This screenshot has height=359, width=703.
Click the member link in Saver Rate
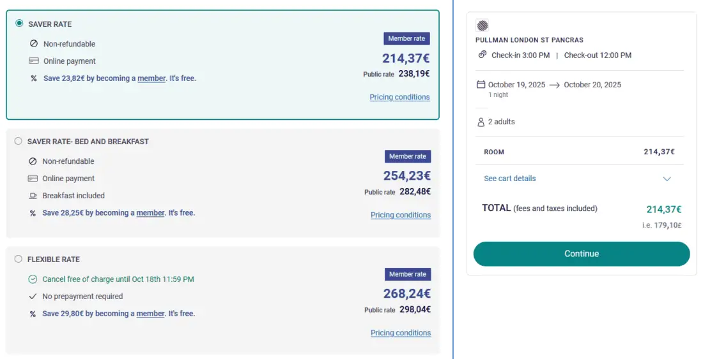(x=151, y=78)
